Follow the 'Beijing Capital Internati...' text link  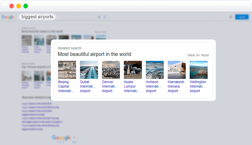66,86
